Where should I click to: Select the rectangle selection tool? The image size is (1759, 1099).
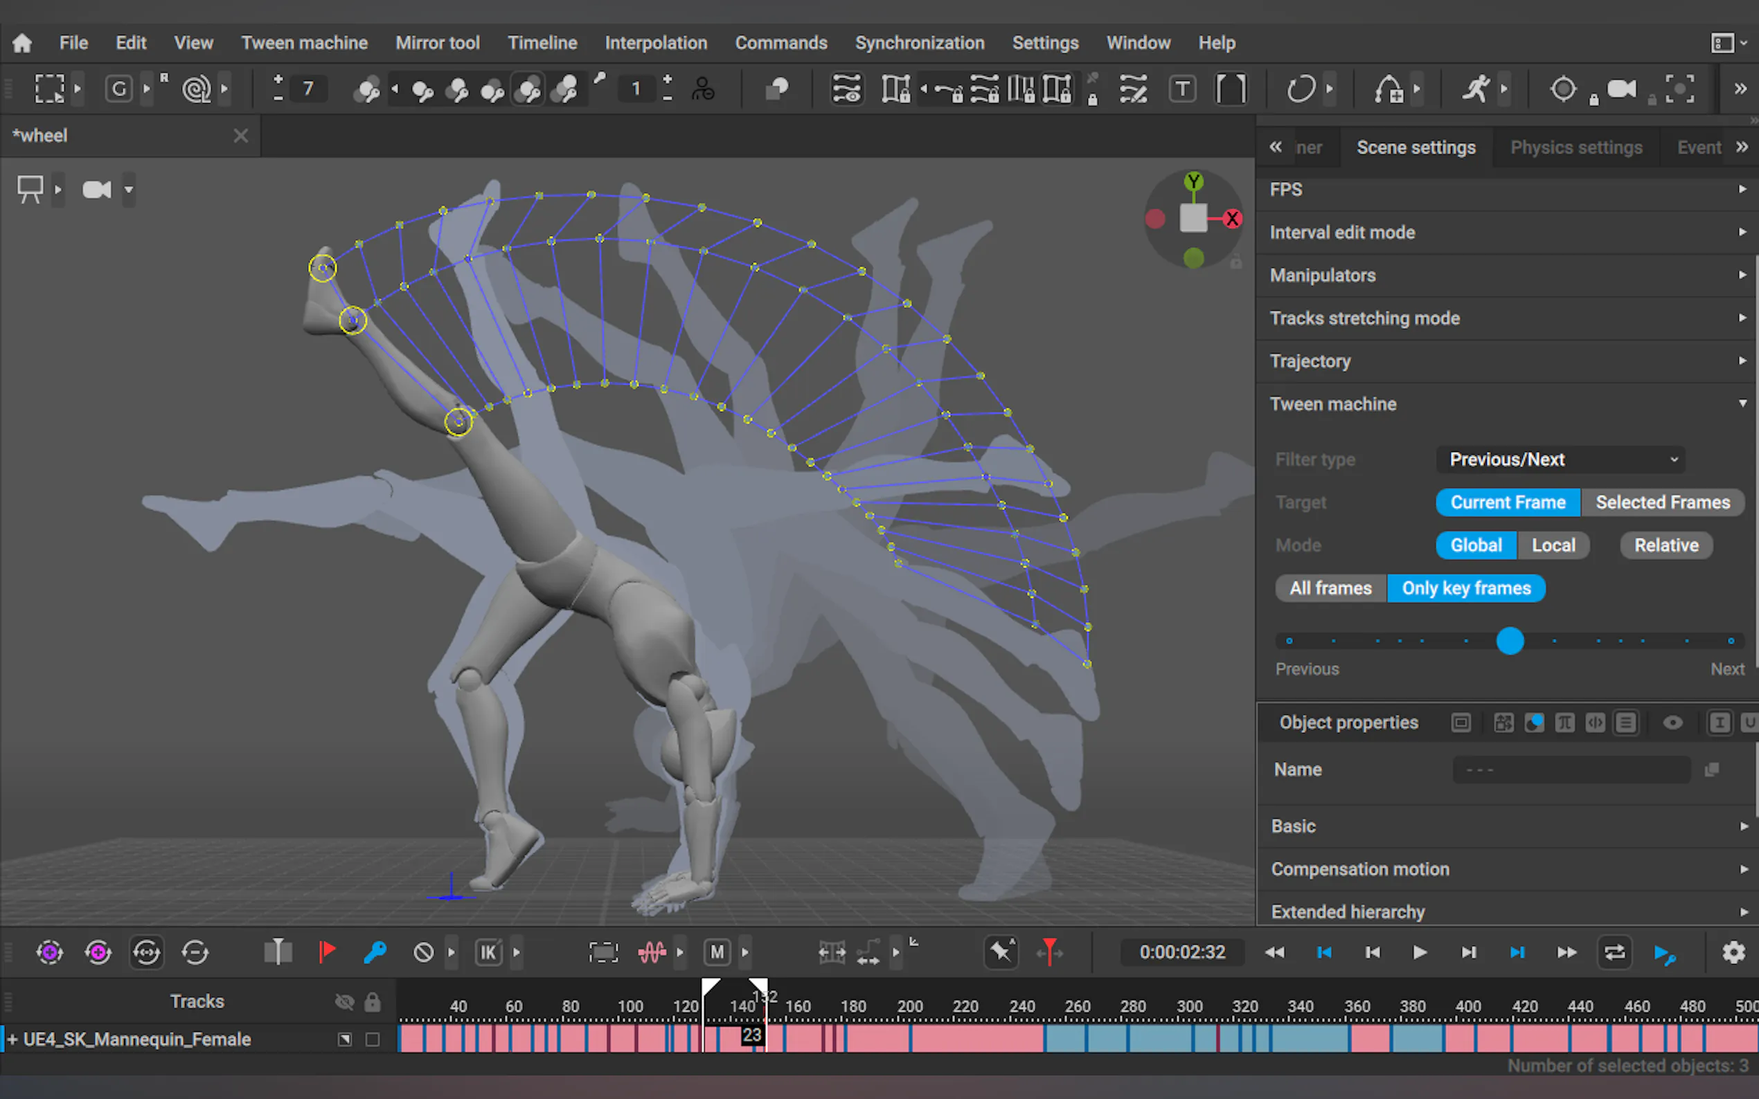point(49,89)
